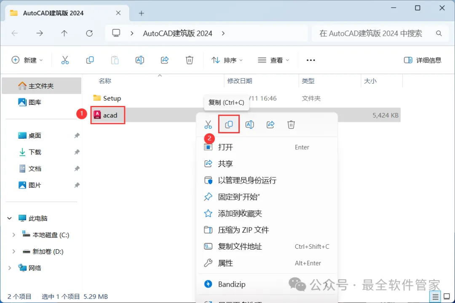The image size is (455, 303).
Task: Go forward with the right arrow
Action: point(40,33)
